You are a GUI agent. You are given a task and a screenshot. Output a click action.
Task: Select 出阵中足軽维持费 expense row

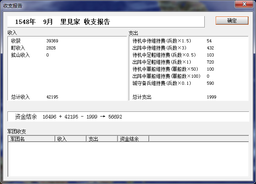click(173, 62)
